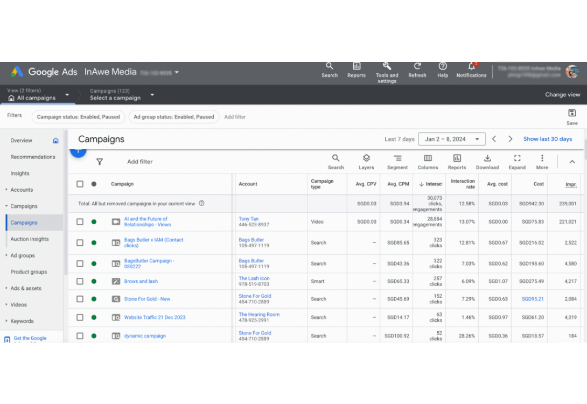Check Website Traffic 21 Dec 2023 row
This screenshot has width=587, height=404.
tap(80, 317)
